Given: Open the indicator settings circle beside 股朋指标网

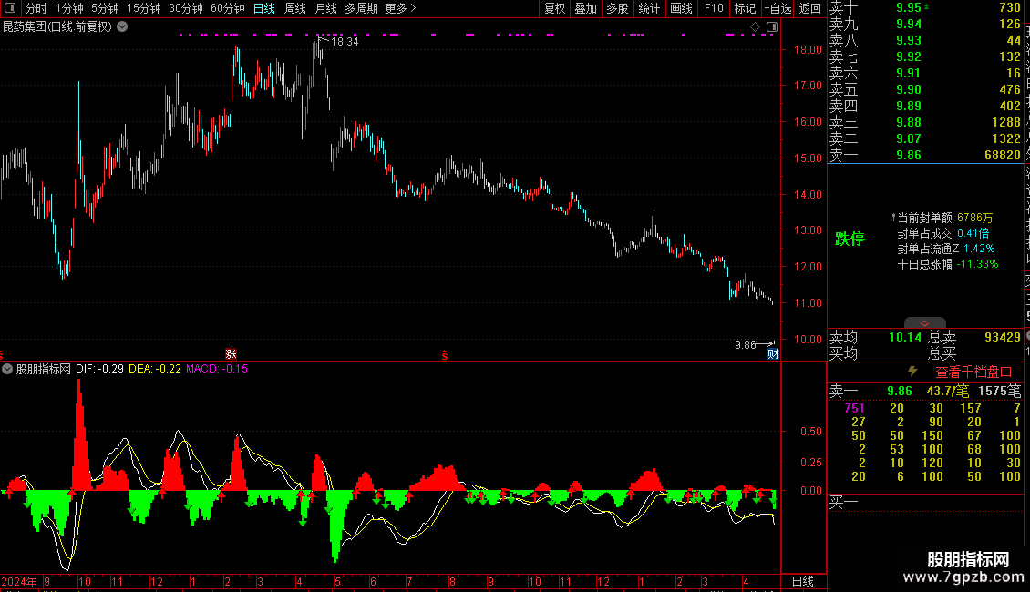Looking at the screenshot, I should click(x=7, y=370).
